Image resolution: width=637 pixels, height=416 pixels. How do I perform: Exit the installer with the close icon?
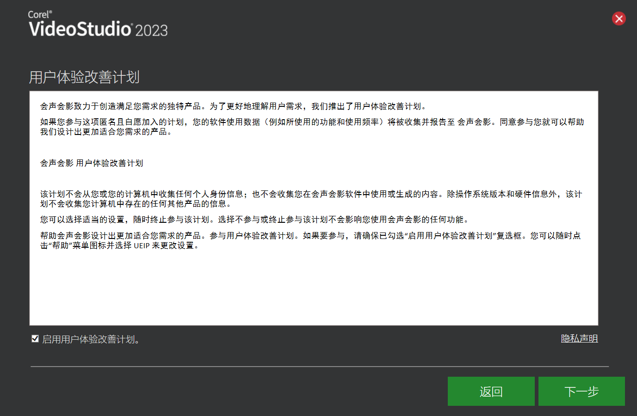coord(619,18)
